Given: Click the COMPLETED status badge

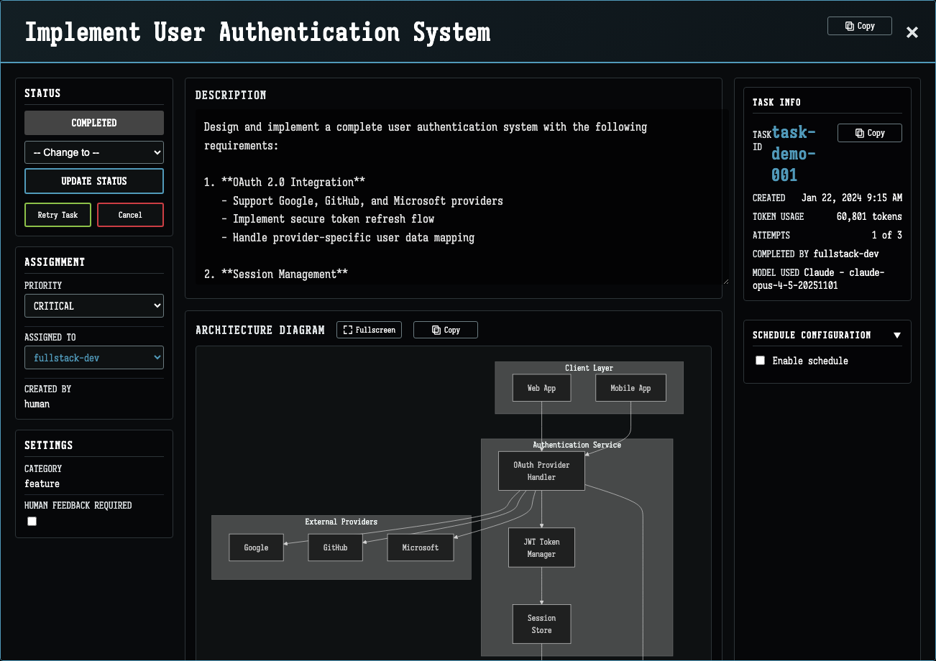Looking at the screenshot, I should pyautogui.click(x=93, y=123).
